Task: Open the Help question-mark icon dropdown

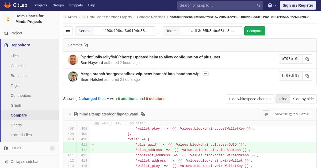Action: 272,5
